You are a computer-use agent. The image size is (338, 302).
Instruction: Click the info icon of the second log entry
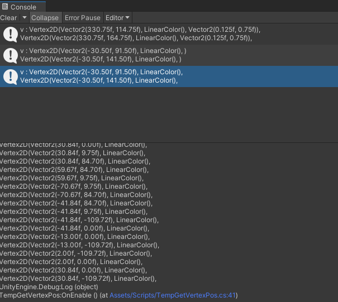click(10, 55)
